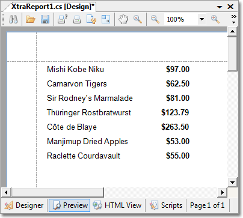243x218 pixels.
Task: Save the document with the floppy disk icon
Action: pyautogui.click(x=45, y=19)
